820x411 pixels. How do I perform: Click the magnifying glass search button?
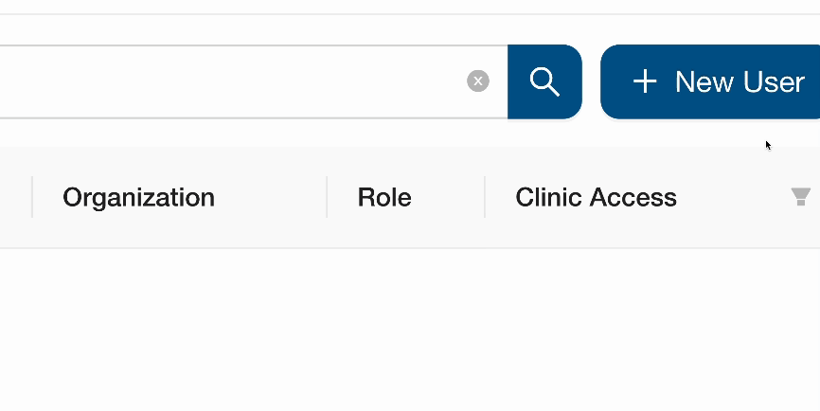point(544,81)
